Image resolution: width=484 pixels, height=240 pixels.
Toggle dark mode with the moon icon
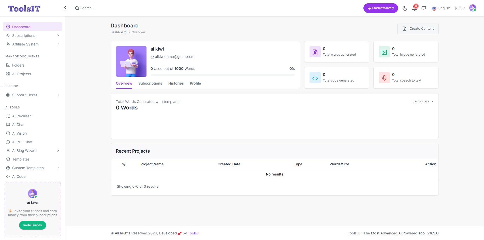point(405,8)
